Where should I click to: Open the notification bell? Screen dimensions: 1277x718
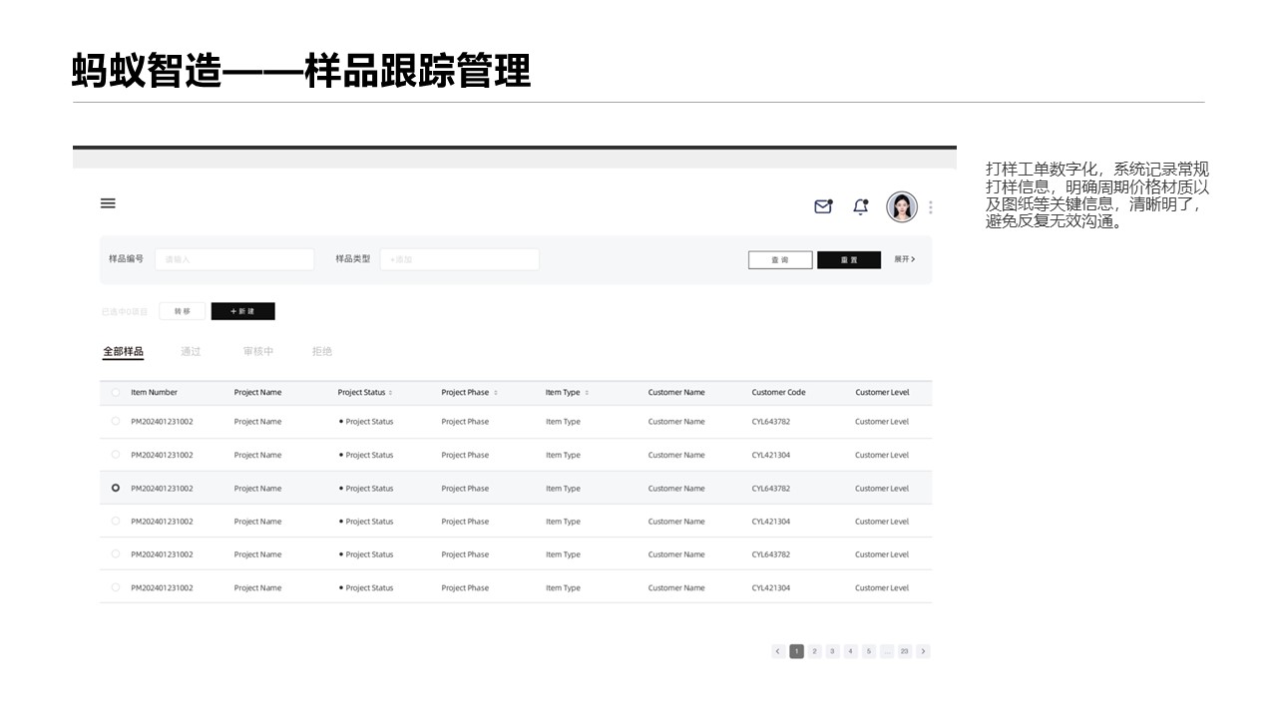pyautogui.click(x=860, y=206)
